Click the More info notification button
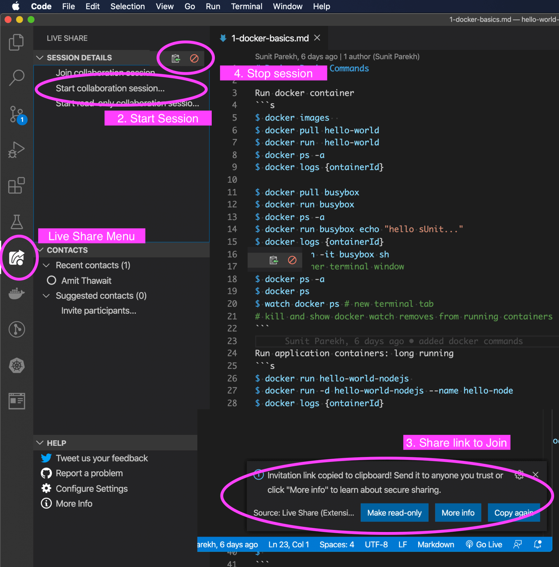This screenshot has height=567, width=559. tap(458, 513)
